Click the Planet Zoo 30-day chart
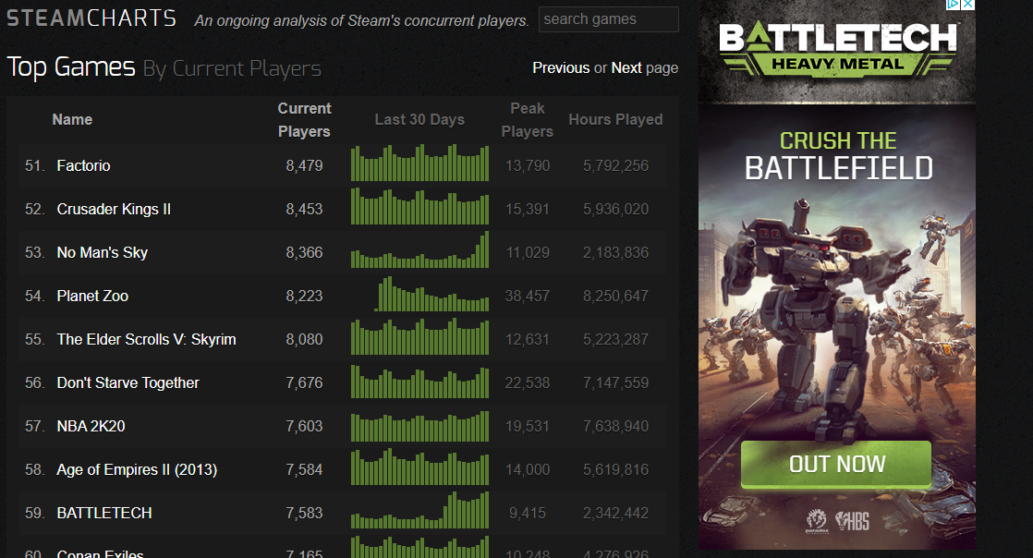1033x558 pixels. tap(419, 296)
